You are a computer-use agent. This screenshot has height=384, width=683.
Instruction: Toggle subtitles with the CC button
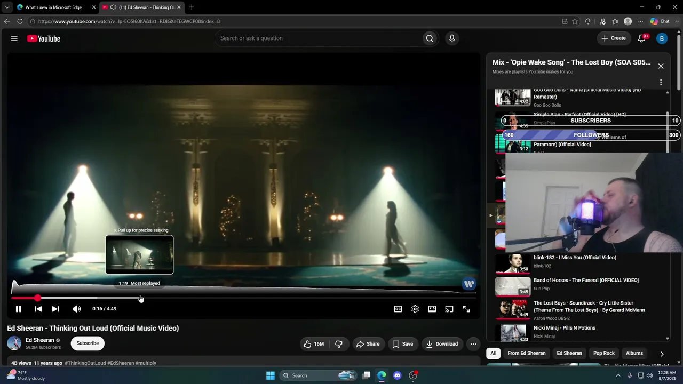click(x=398, y=309)
